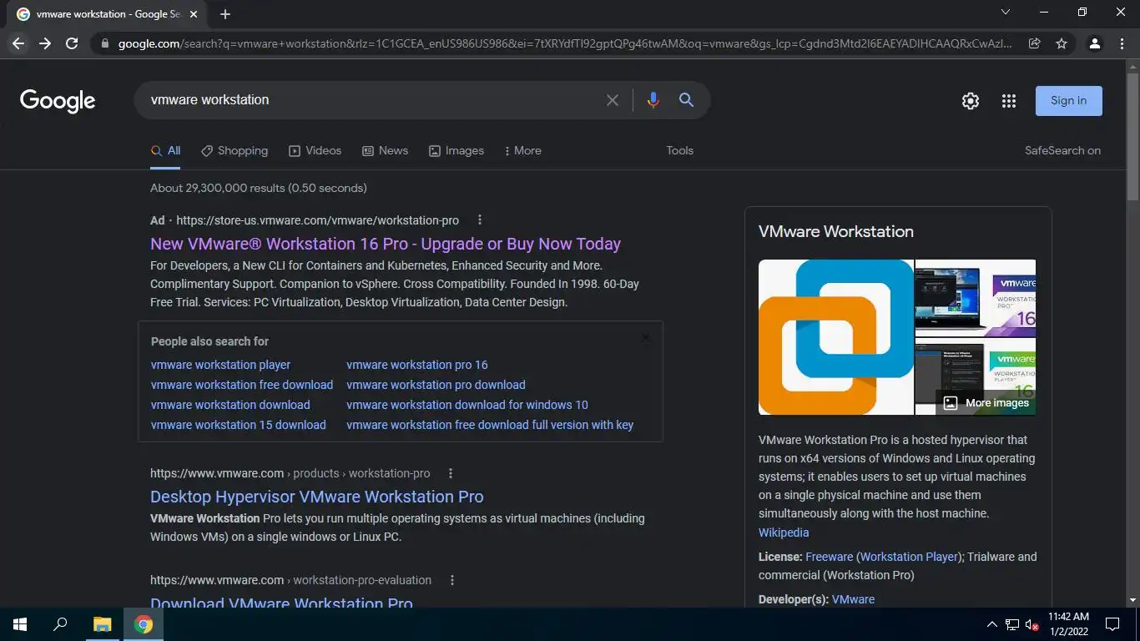Image resolution: width=1140 pixels, height=641 pixels.
Task: Open the VMware developer link
Action: tap(853, 599)
